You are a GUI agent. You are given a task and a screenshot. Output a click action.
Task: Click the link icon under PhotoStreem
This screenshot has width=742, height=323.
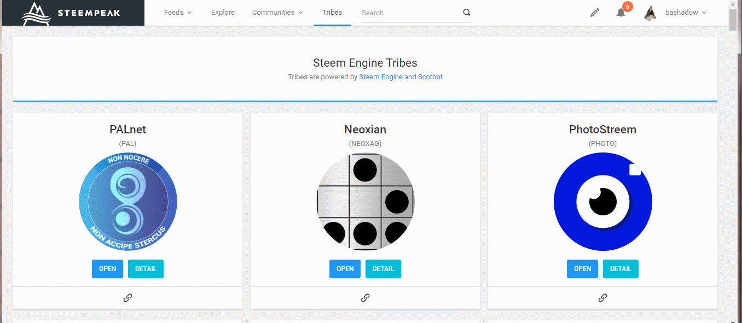click(602, 298)
